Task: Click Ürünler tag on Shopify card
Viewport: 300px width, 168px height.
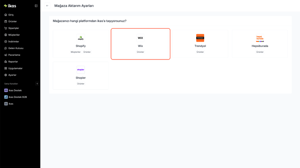Action: click(87, 52)
